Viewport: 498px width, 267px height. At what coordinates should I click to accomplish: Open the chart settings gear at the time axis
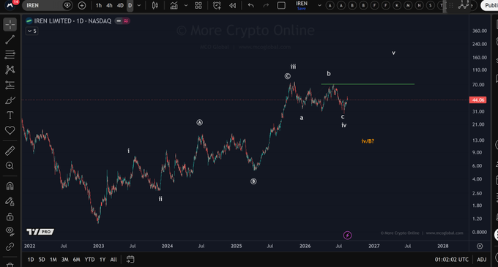pyautogui.click(x=480, y=246)
